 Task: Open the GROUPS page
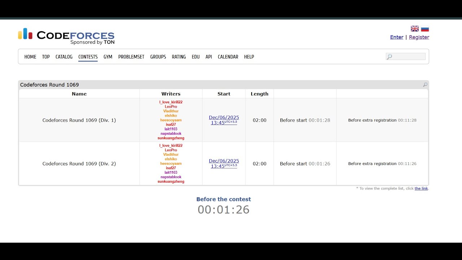(158, 57)
